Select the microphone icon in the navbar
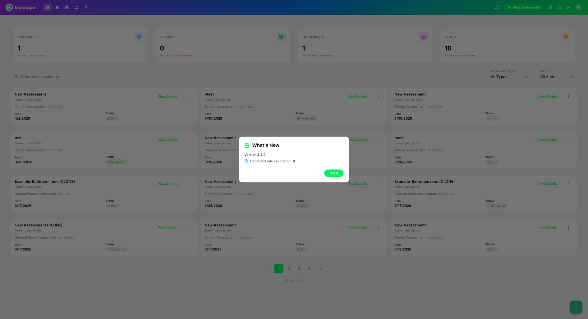Image resolution: width=588 pixels, height=319 pixels. pos(86,7)
